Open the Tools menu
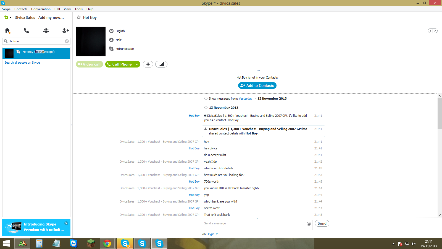Viewport: 442px width, 249px height. tap(79, 9)
